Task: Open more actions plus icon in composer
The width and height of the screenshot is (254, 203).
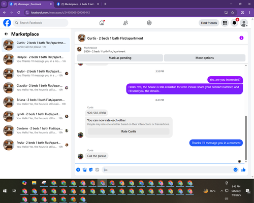Action: (78, 170)
